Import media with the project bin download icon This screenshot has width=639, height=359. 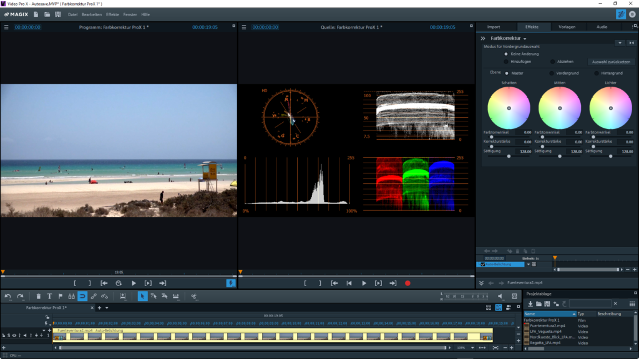pos(530,304)
